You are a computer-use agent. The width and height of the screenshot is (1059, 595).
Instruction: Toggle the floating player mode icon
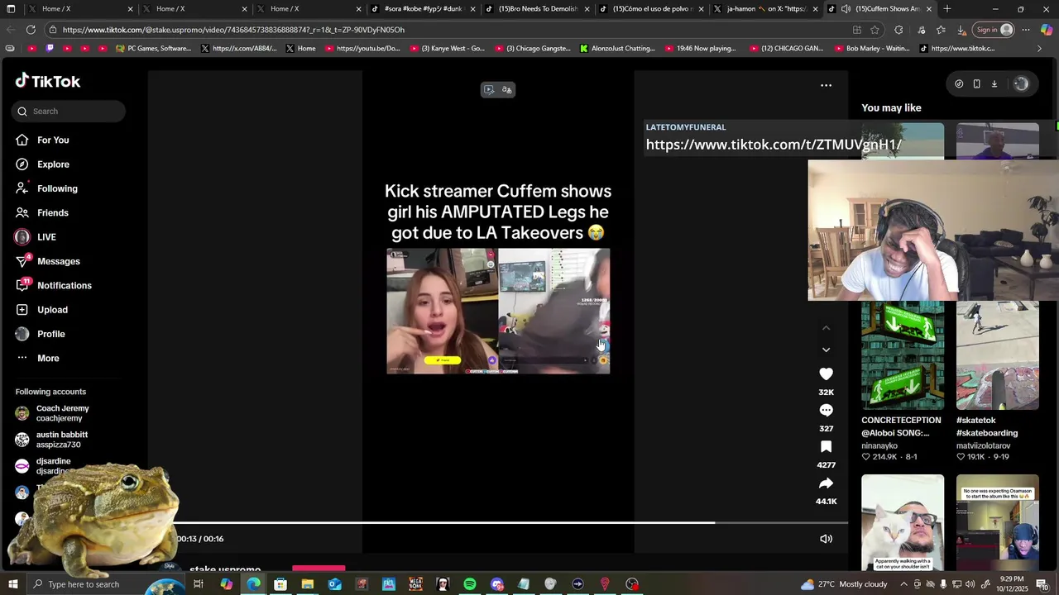tap(489, 89)
